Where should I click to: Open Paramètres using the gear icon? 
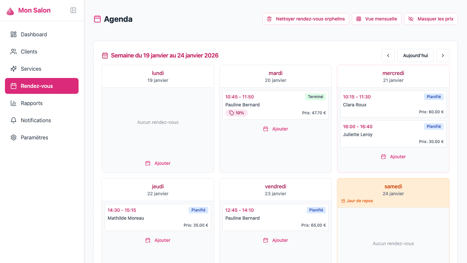coord(13,137)
